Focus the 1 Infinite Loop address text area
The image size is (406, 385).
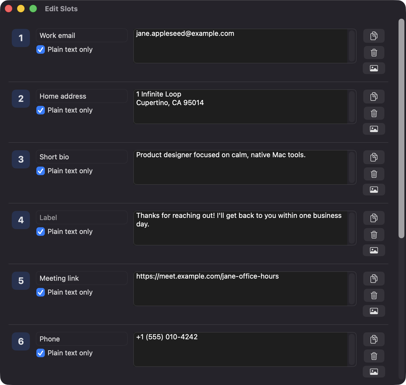245,107
